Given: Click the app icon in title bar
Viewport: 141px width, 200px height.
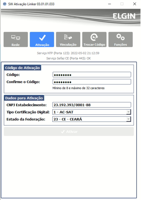Looking at the screenshot, I should tap(5, 4).
